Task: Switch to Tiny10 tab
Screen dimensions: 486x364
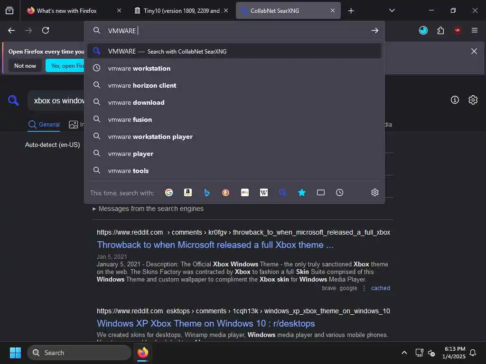Action: (182, 10)
